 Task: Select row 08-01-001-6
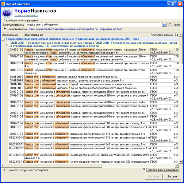click(94, 77)
